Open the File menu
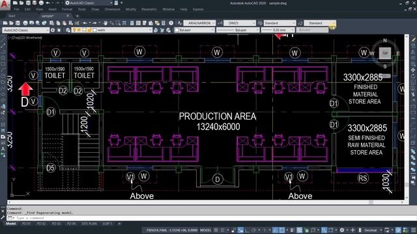 click(16, 9)
